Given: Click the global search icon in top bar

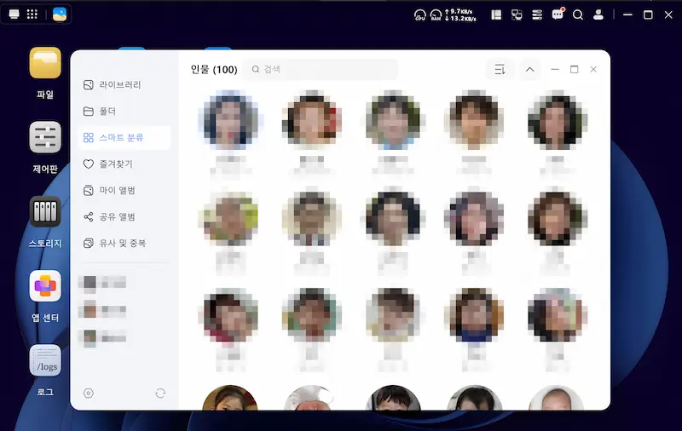Looking at the screenshot, I should [x=578, y=14].
